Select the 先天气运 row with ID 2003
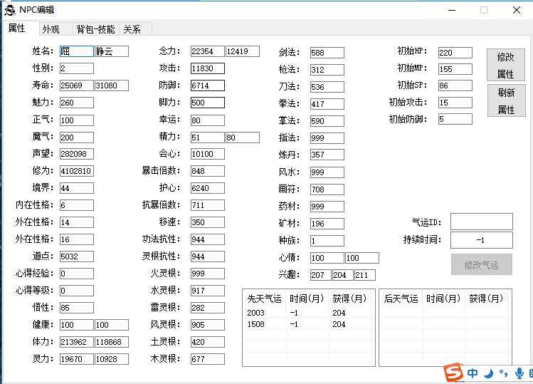The height and width of the screenshot is (384, 533). click(x=308, y=313)
